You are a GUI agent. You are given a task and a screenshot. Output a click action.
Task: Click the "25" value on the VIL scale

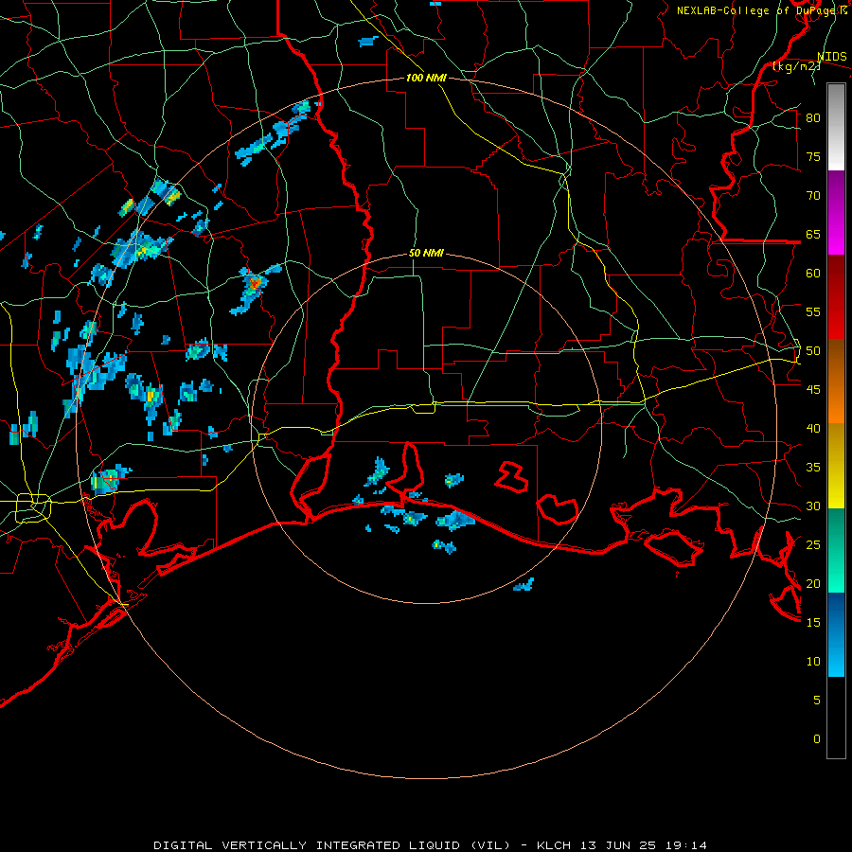pos(813,545)
